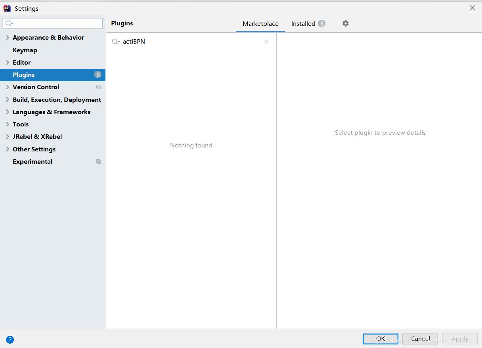The height and width of the screenshot is (348, 482).
Task: Open search options magnifier in plugin search
Action: pyautogui.click(x=116, y=42)
